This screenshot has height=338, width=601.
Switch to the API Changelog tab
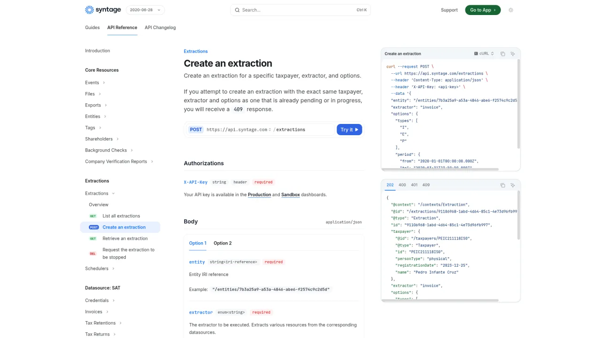(160, 28)
